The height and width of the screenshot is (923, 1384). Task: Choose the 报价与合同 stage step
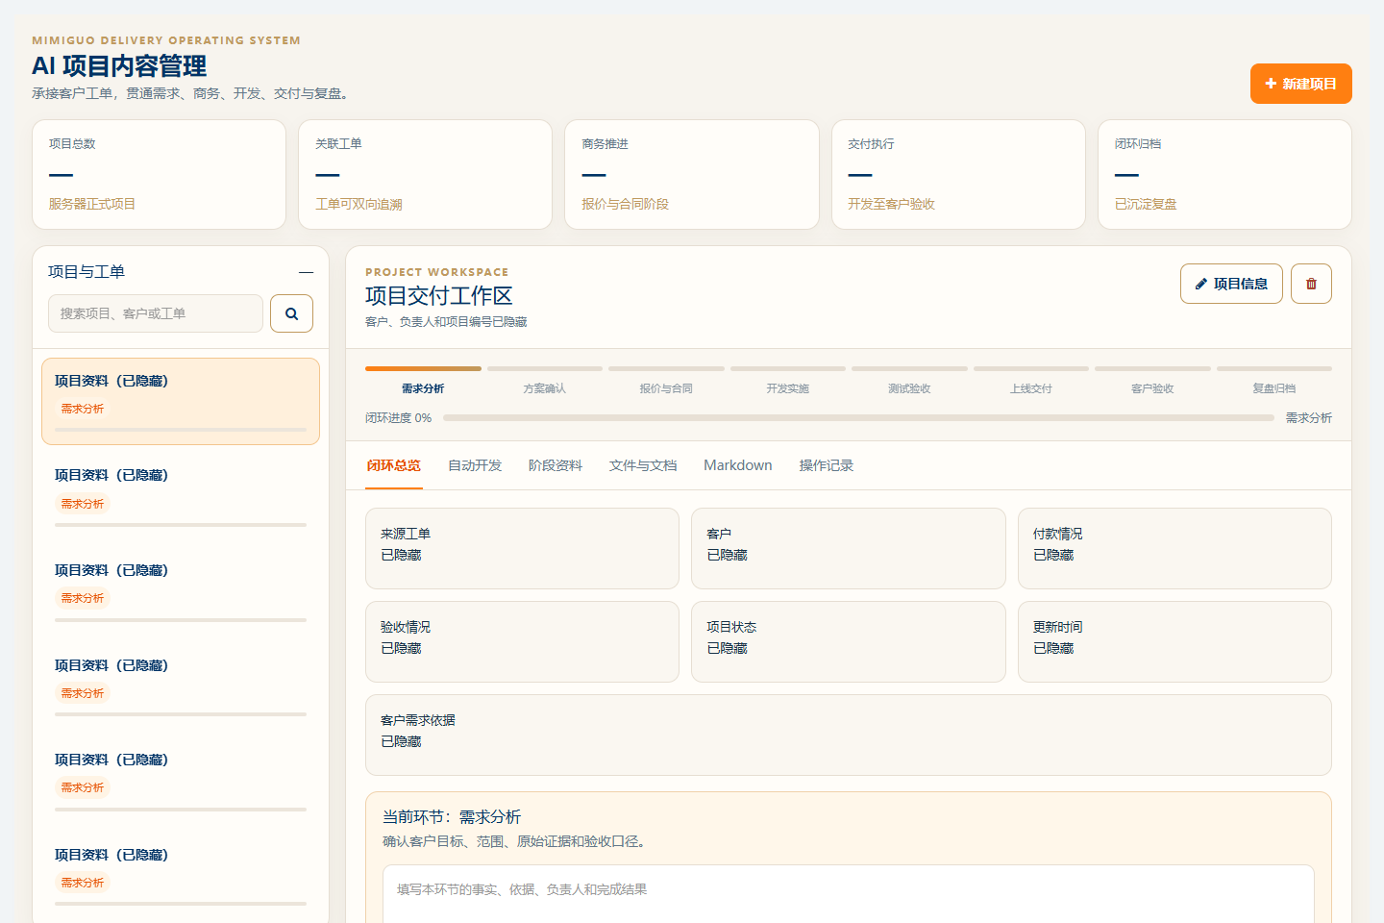pos(666,381)
